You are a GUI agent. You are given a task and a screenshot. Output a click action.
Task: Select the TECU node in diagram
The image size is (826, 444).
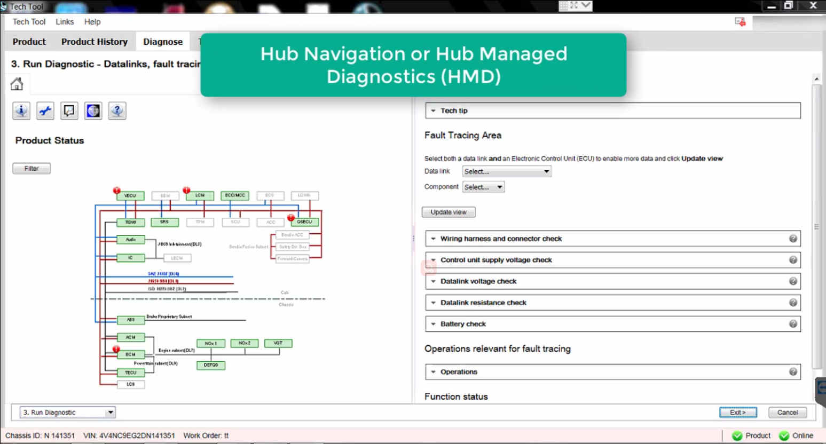[x=131, y=372]
